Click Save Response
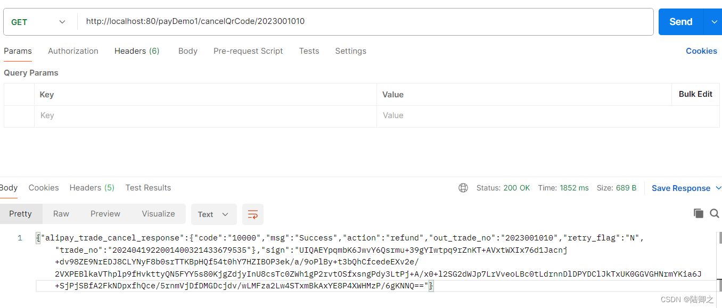Image resolution: width=722 pixels, height=308 pixels. [x=681, y=188]
